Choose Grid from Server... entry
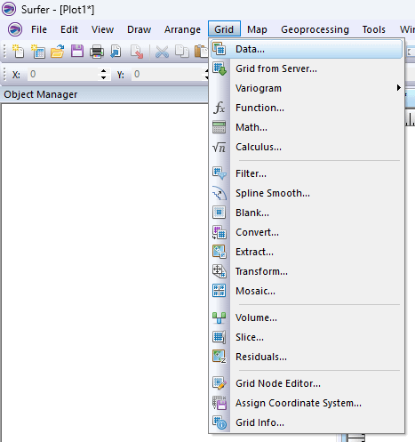Image resolution: width=415 pixels, height=442 pixels. (x=307, y=68)
